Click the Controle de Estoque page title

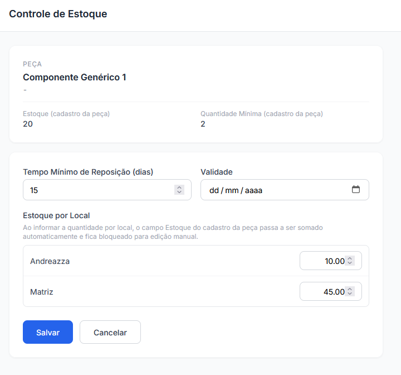(58, 14)
